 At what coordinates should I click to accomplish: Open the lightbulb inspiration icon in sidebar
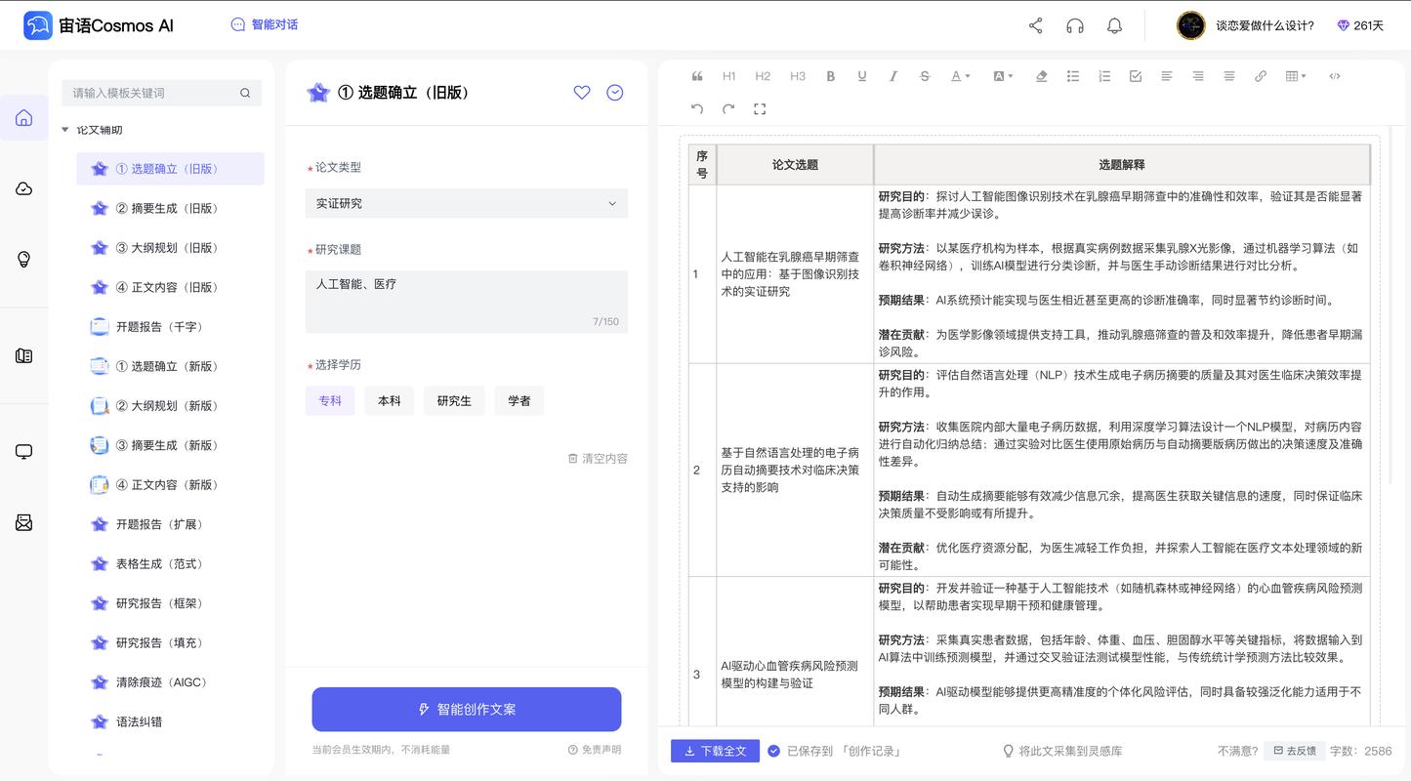click(x=24, y=259)
